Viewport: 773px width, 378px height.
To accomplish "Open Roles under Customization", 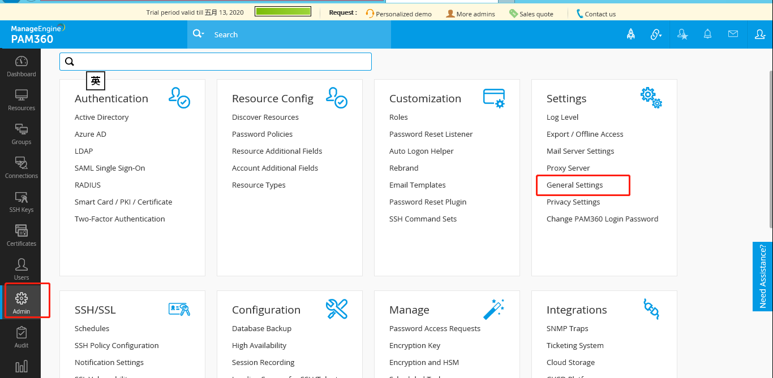I will [x=398, y=118].
